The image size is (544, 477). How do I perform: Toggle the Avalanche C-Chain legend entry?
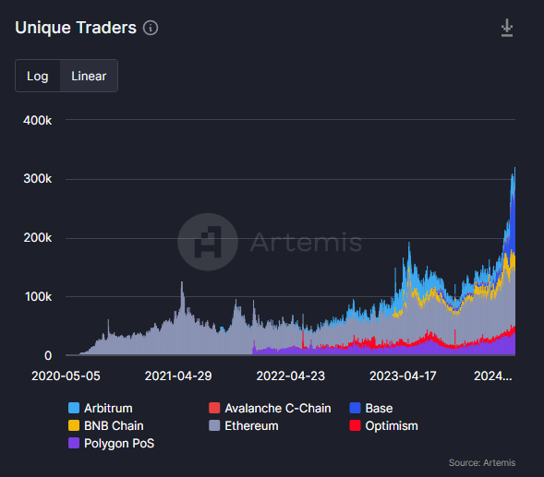(x=270, y=408)
